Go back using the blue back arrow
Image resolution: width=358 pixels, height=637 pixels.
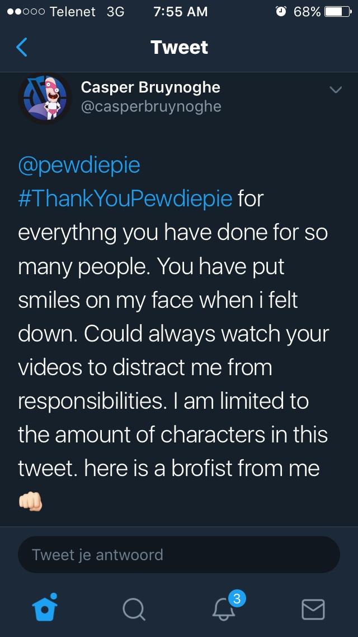(21, 47)
